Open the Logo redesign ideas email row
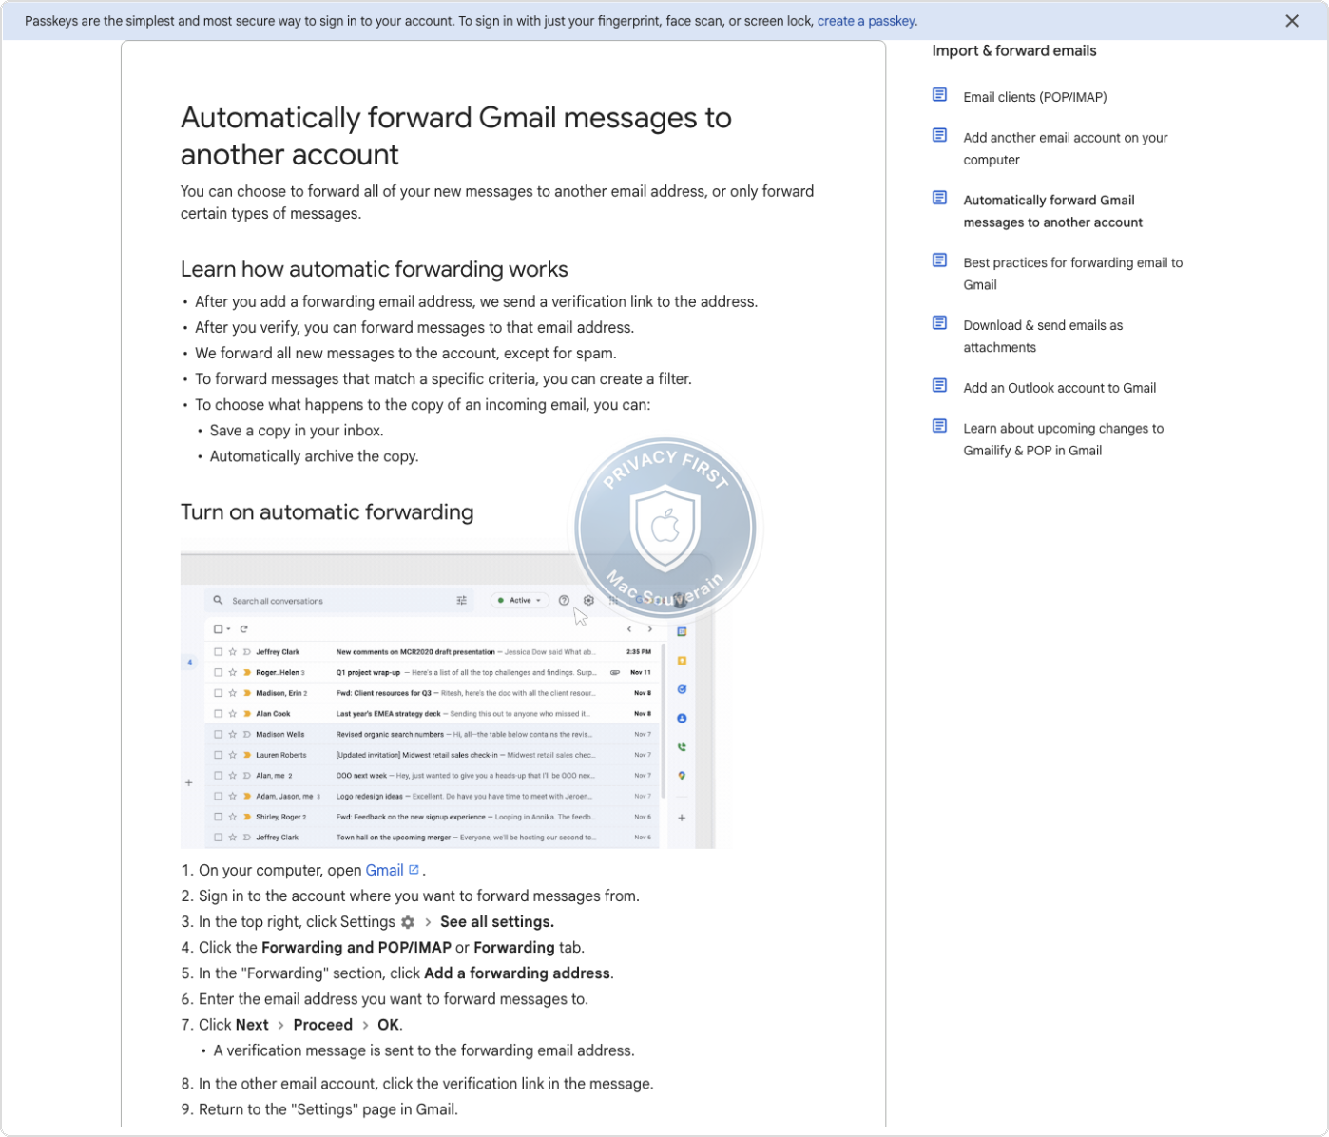This screenshot has width=1329, height=1137. point(433,796)
